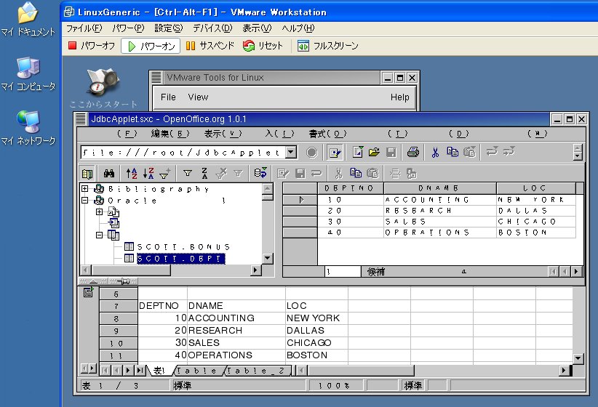Open Help menu in VMware Tools window
Viewport: 598px width, 407px height.
point(399,97)
